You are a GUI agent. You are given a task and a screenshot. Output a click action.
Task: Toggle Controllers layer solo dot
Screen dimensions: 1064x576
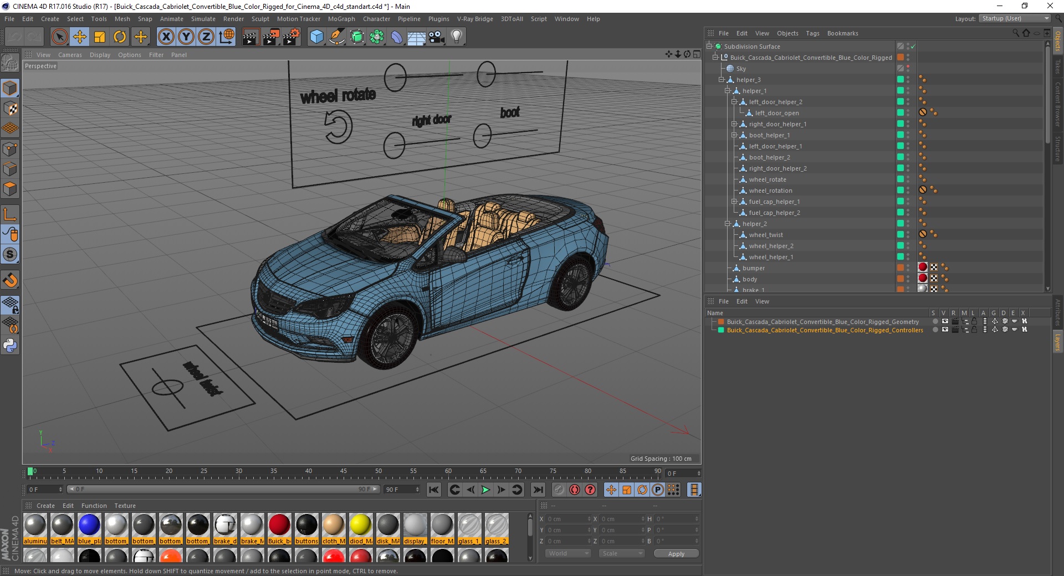(935, 330)
